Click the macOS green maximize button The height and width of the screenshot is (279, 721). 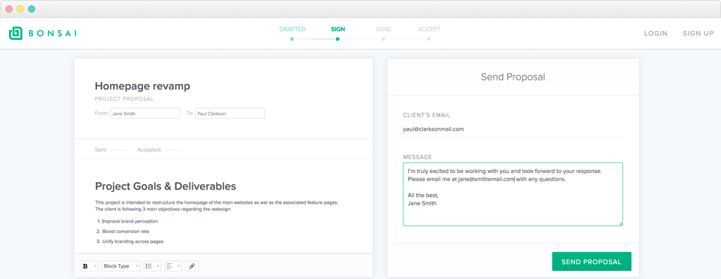(32, 9)
